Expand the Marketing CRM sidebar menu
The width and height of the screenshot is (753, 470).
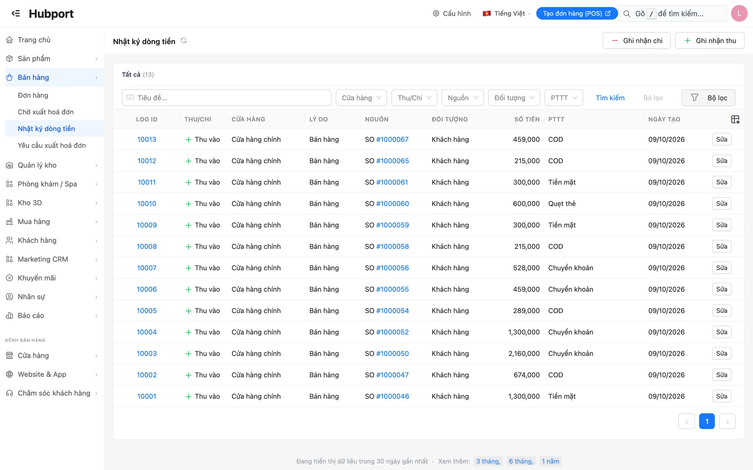pos(52,259)
